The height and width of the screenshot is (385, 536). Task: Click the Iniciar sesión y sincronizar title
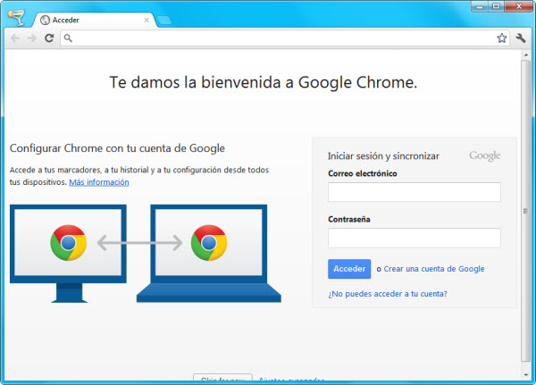pos(383,156)
